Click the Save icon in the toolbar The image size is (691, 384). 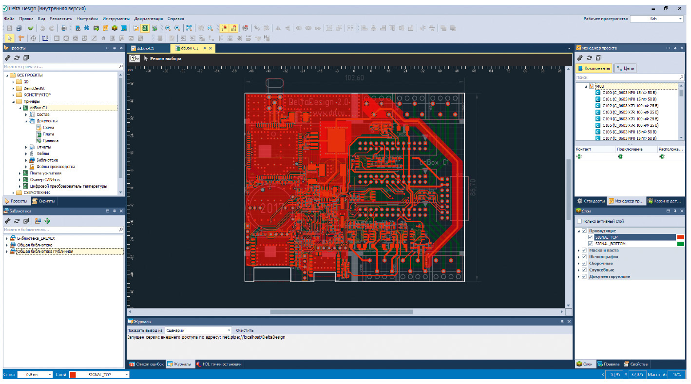pos(9,28)
